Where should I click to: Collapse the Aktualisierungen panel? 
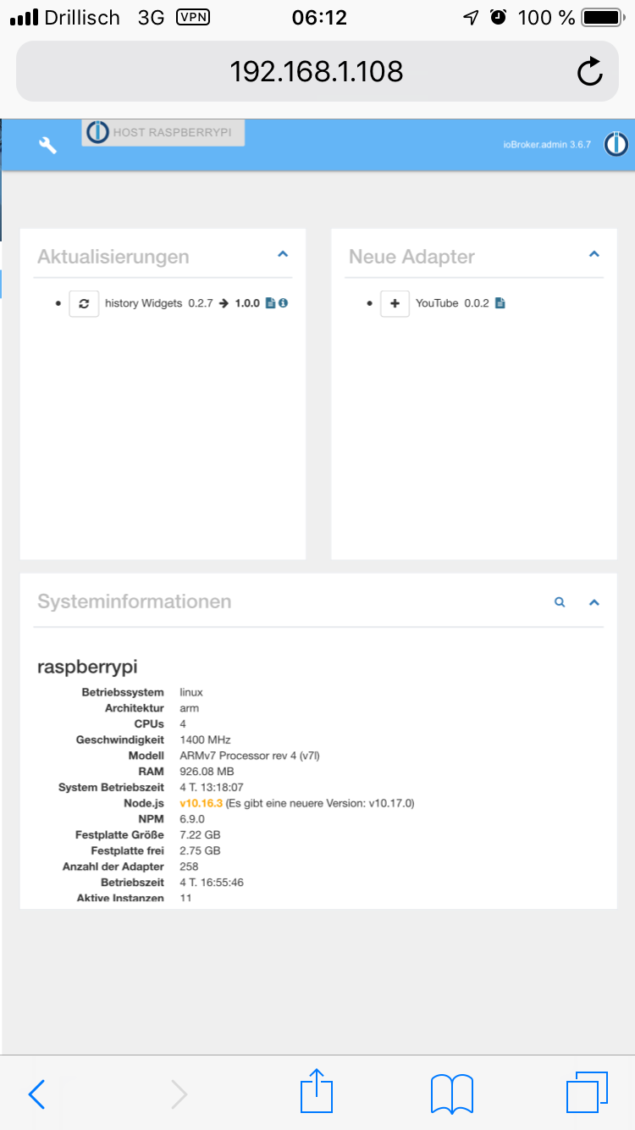[283, 254]
